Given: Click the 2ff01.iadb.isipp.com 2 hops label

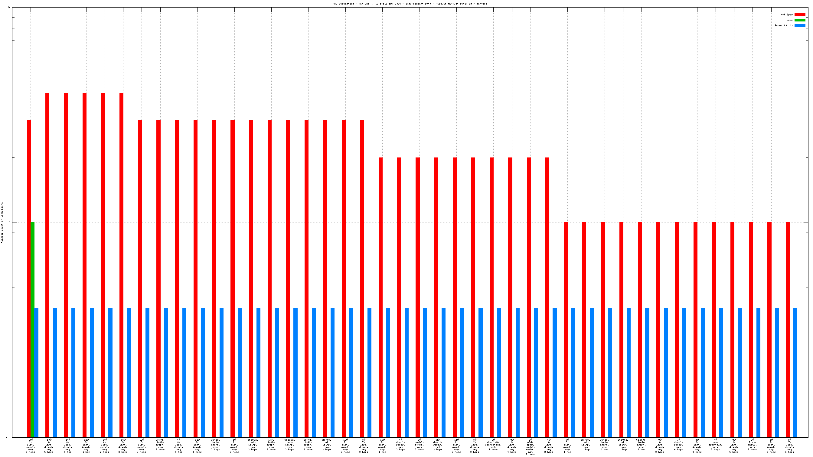Looking at the screenshot, I should click(308, 445).
